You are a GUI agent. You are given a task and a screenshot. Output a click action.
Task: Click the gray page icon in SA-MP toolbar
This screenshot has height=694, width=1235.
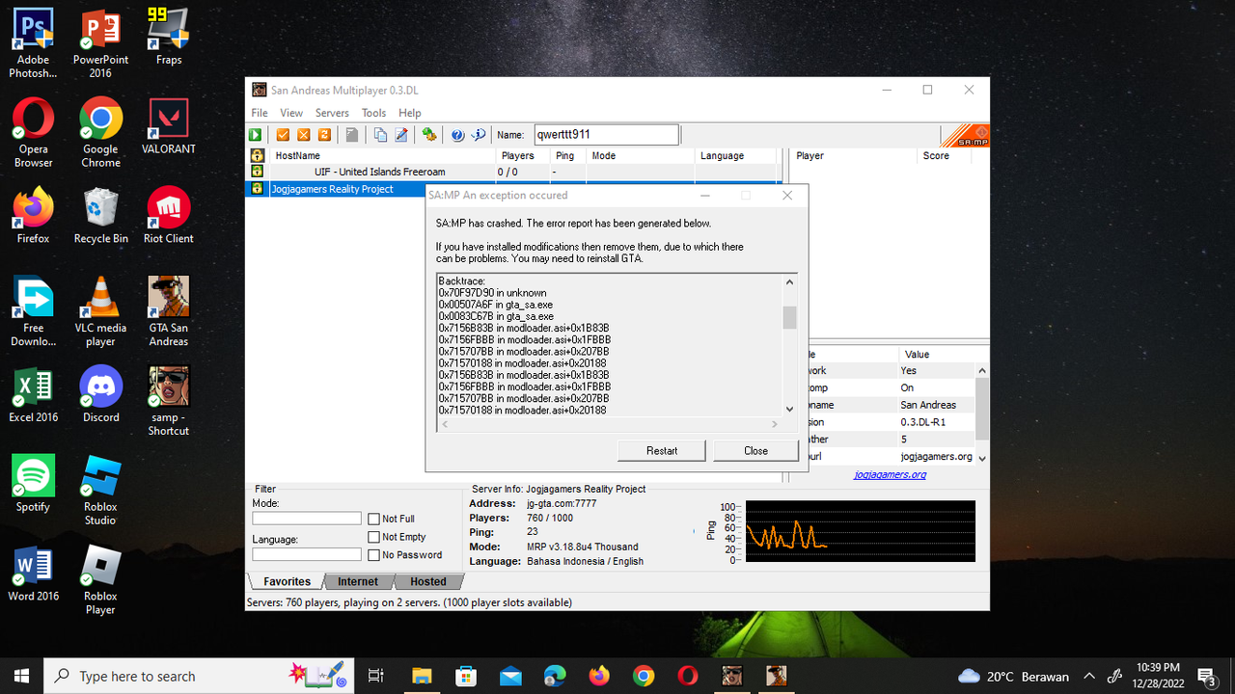click(x=352, y=136)
